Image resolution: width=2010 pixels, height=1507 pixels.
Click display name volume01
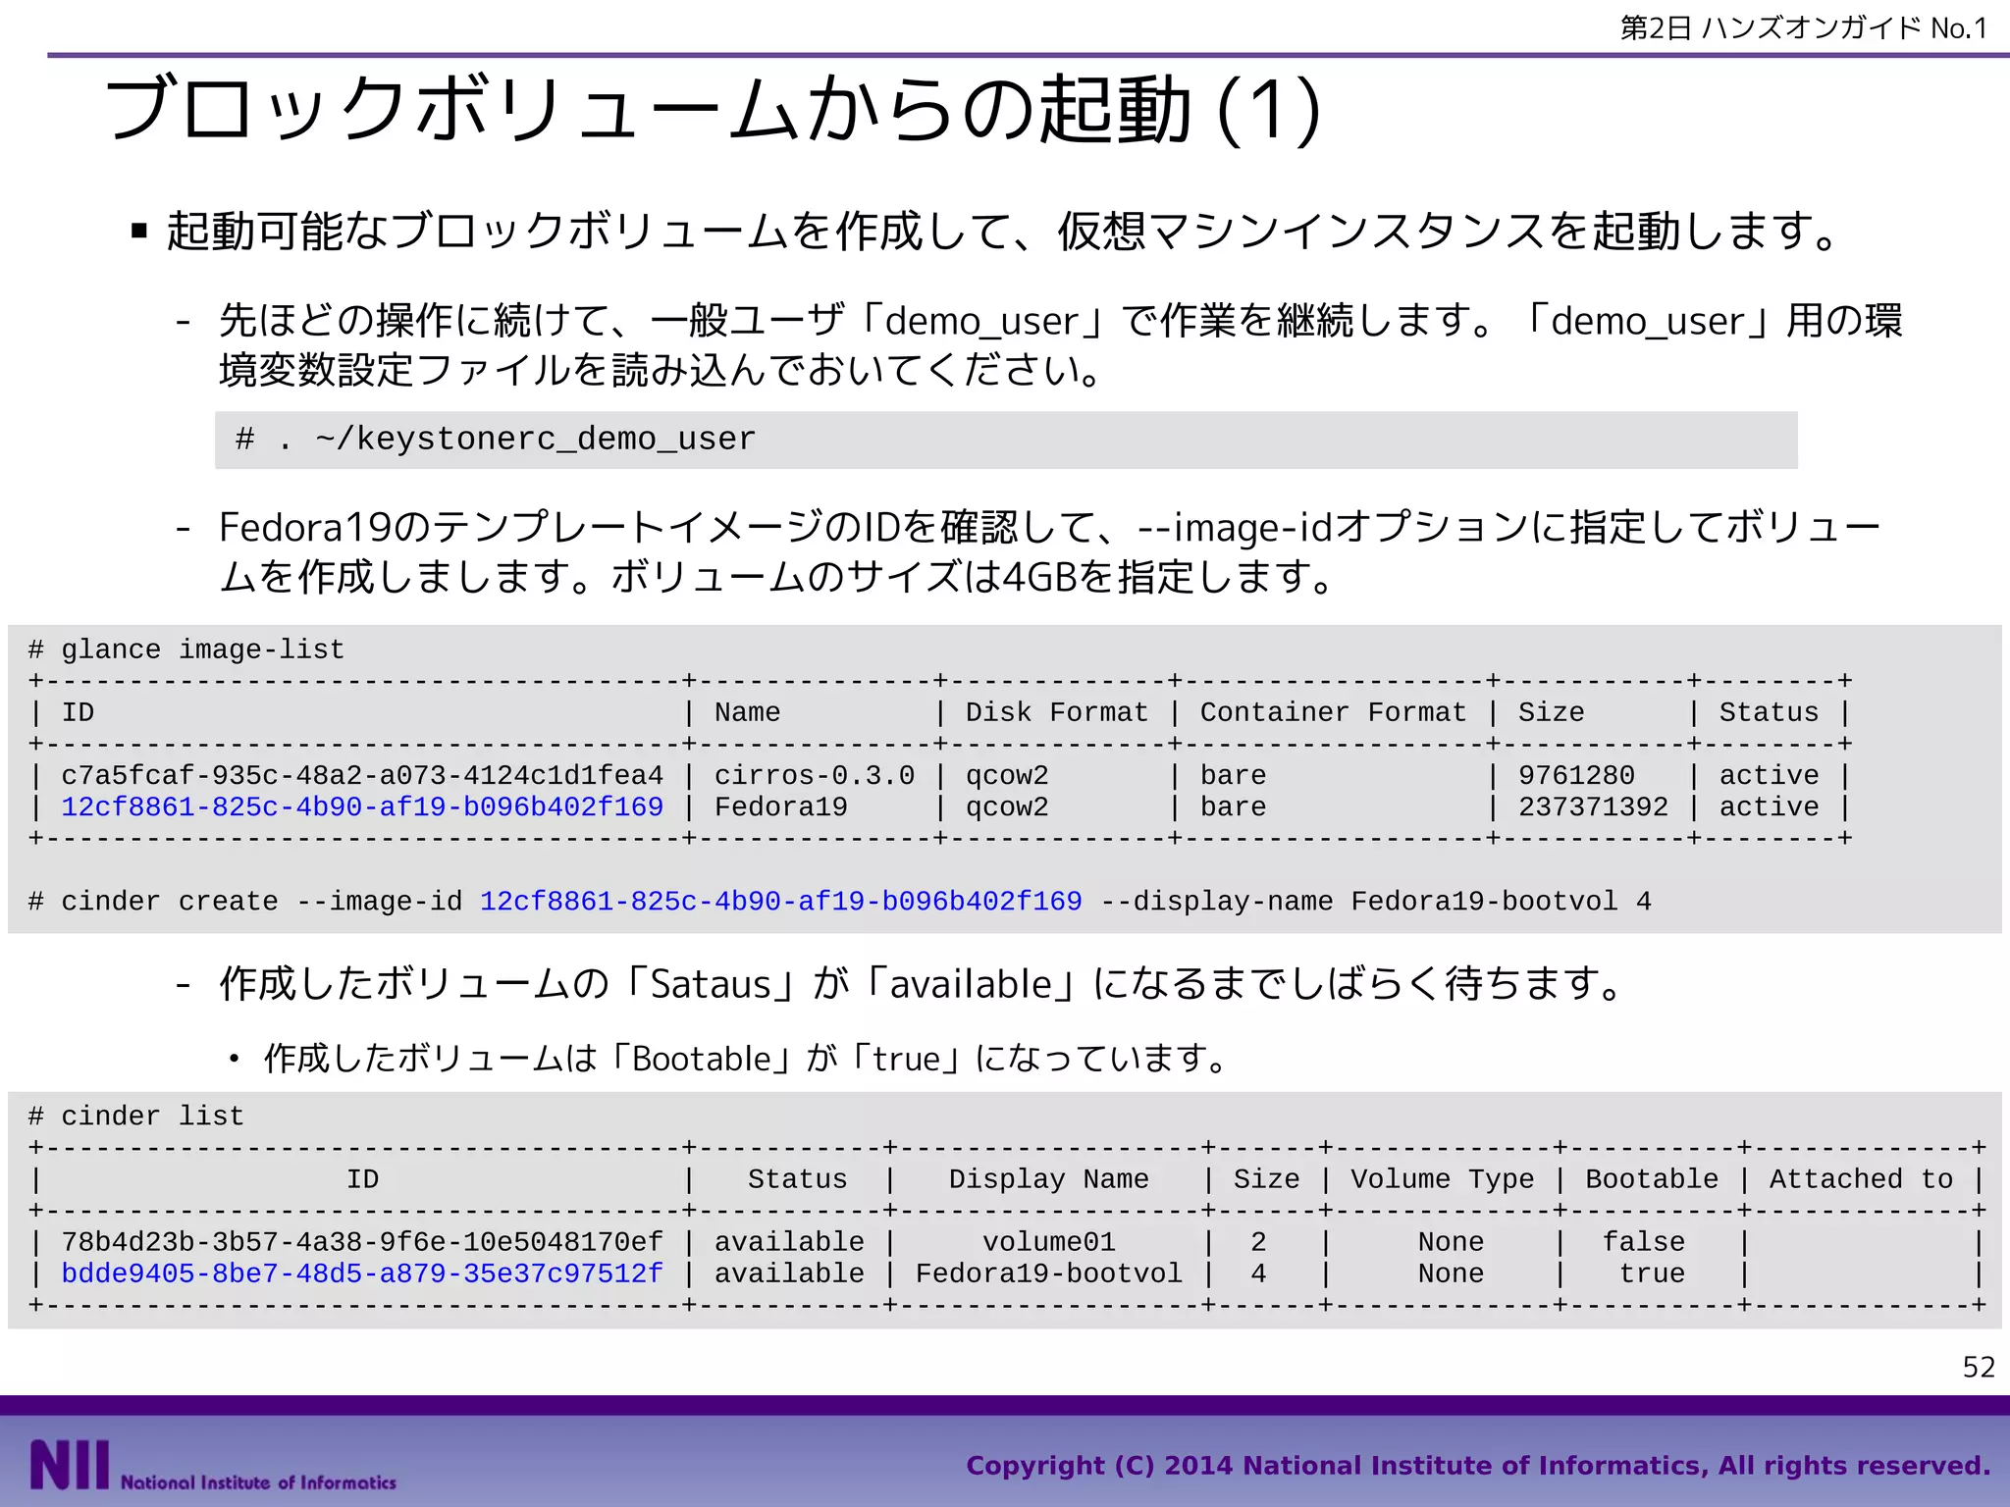coord(1049,1241)
